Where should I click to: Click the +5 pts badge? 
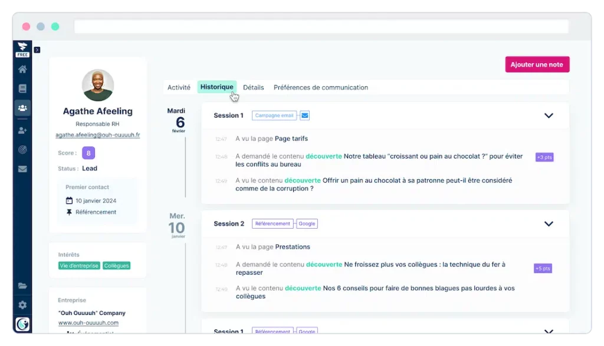[543, 268]
